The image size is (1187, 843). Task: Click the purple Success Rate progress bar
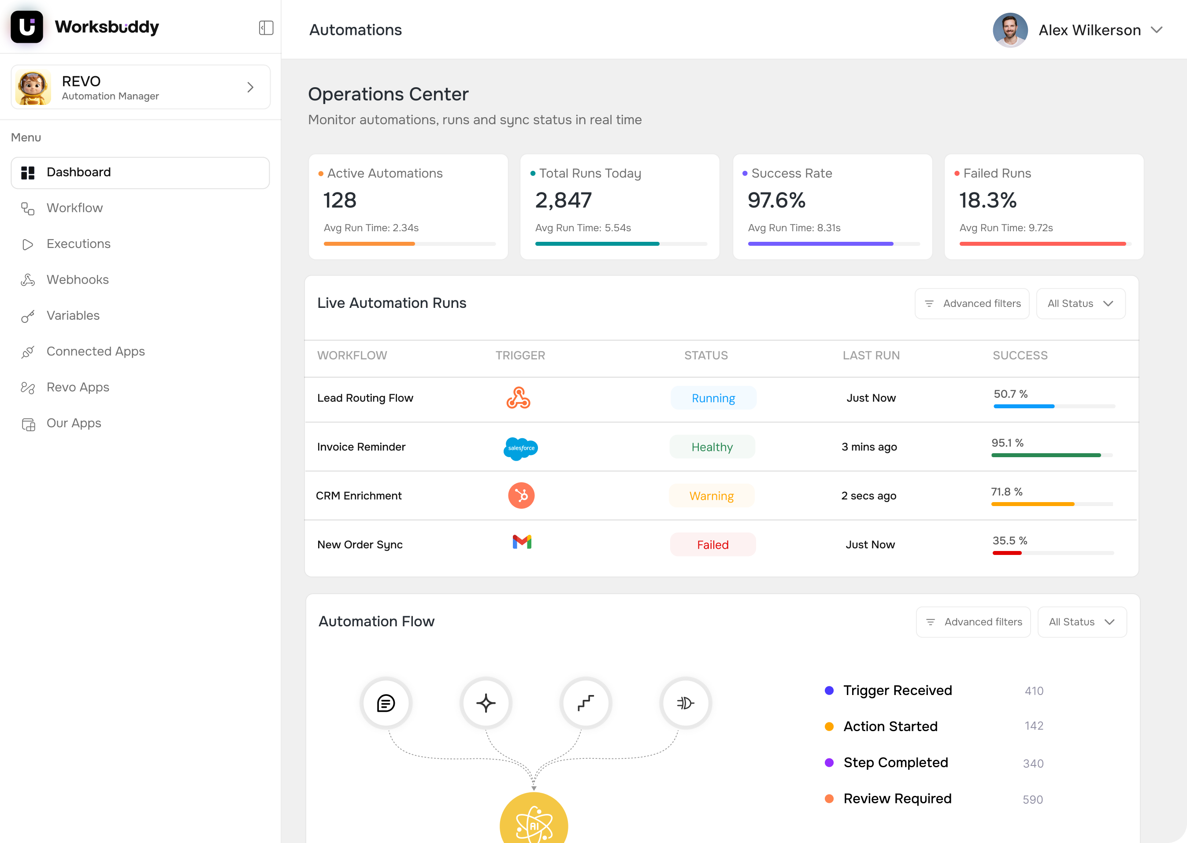tap(820, 244)
